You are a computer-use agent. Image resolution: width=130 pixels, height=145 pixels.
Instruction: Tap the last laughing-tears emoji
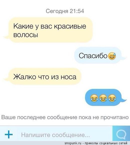coord(112,98)
